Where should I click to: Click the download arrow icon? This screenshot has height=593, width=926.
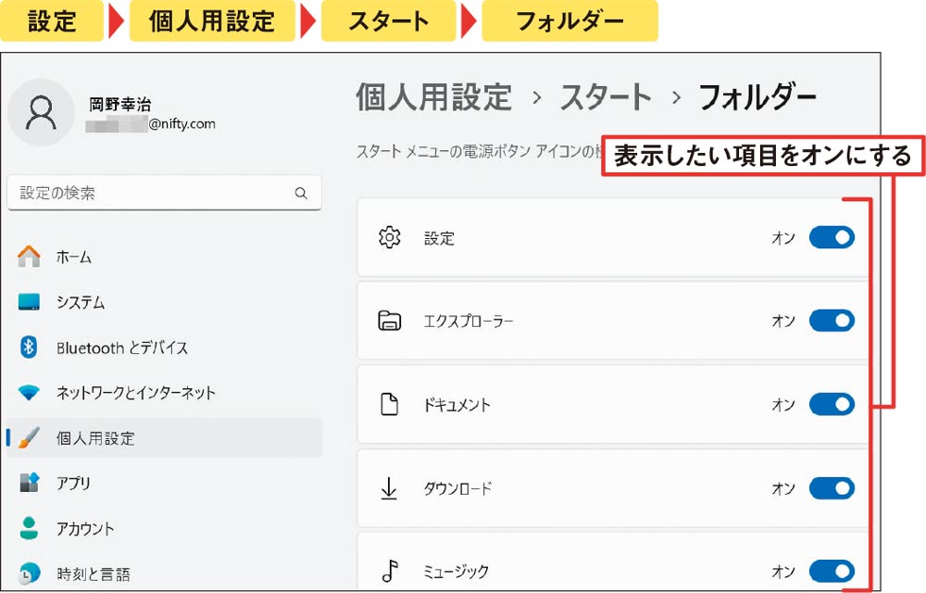(x=389, y=488)
